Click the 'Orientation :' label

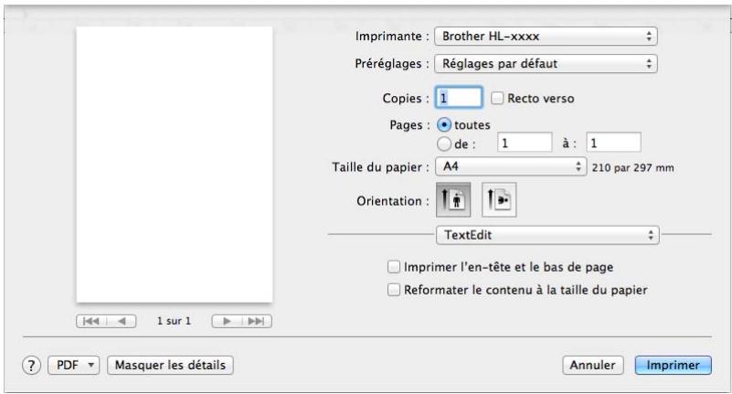393,201
